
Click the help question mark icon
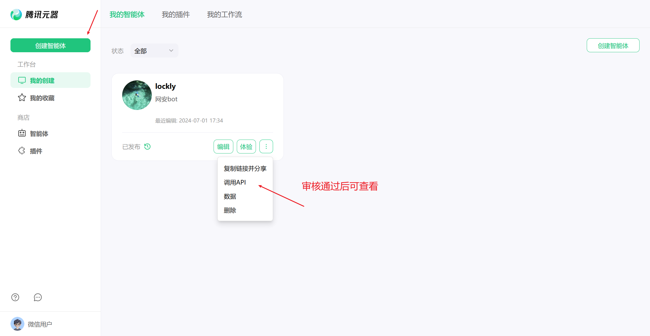coord(15,297)
